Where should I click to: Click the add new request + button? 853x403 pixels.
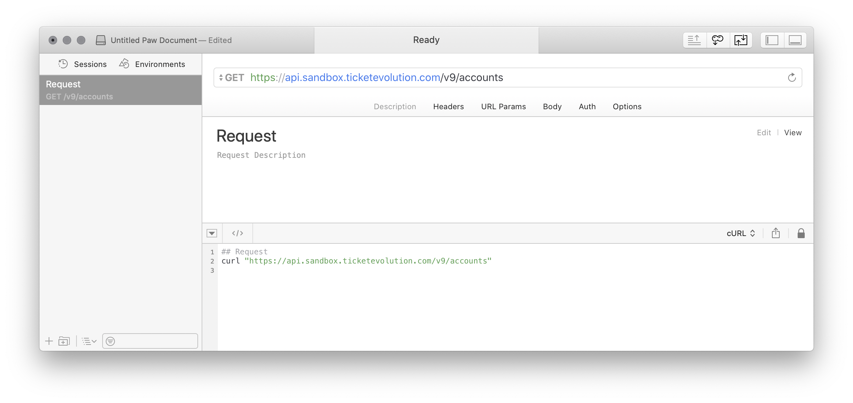click(x=48, y=341)
